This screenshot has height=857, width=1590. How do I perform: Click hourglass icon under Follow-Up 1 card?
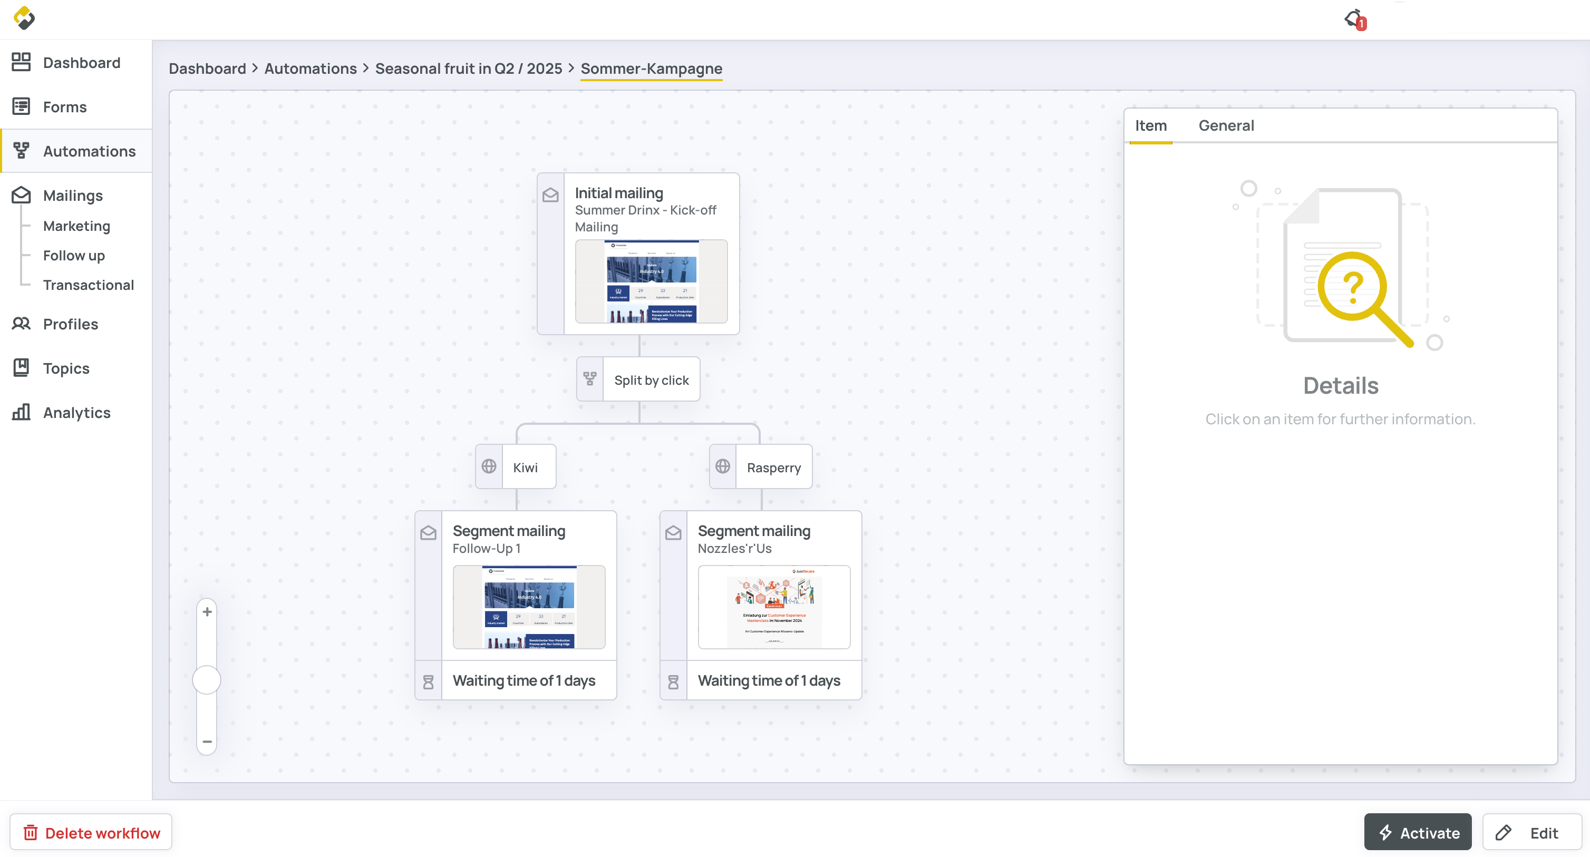click(x=429, y=681)
